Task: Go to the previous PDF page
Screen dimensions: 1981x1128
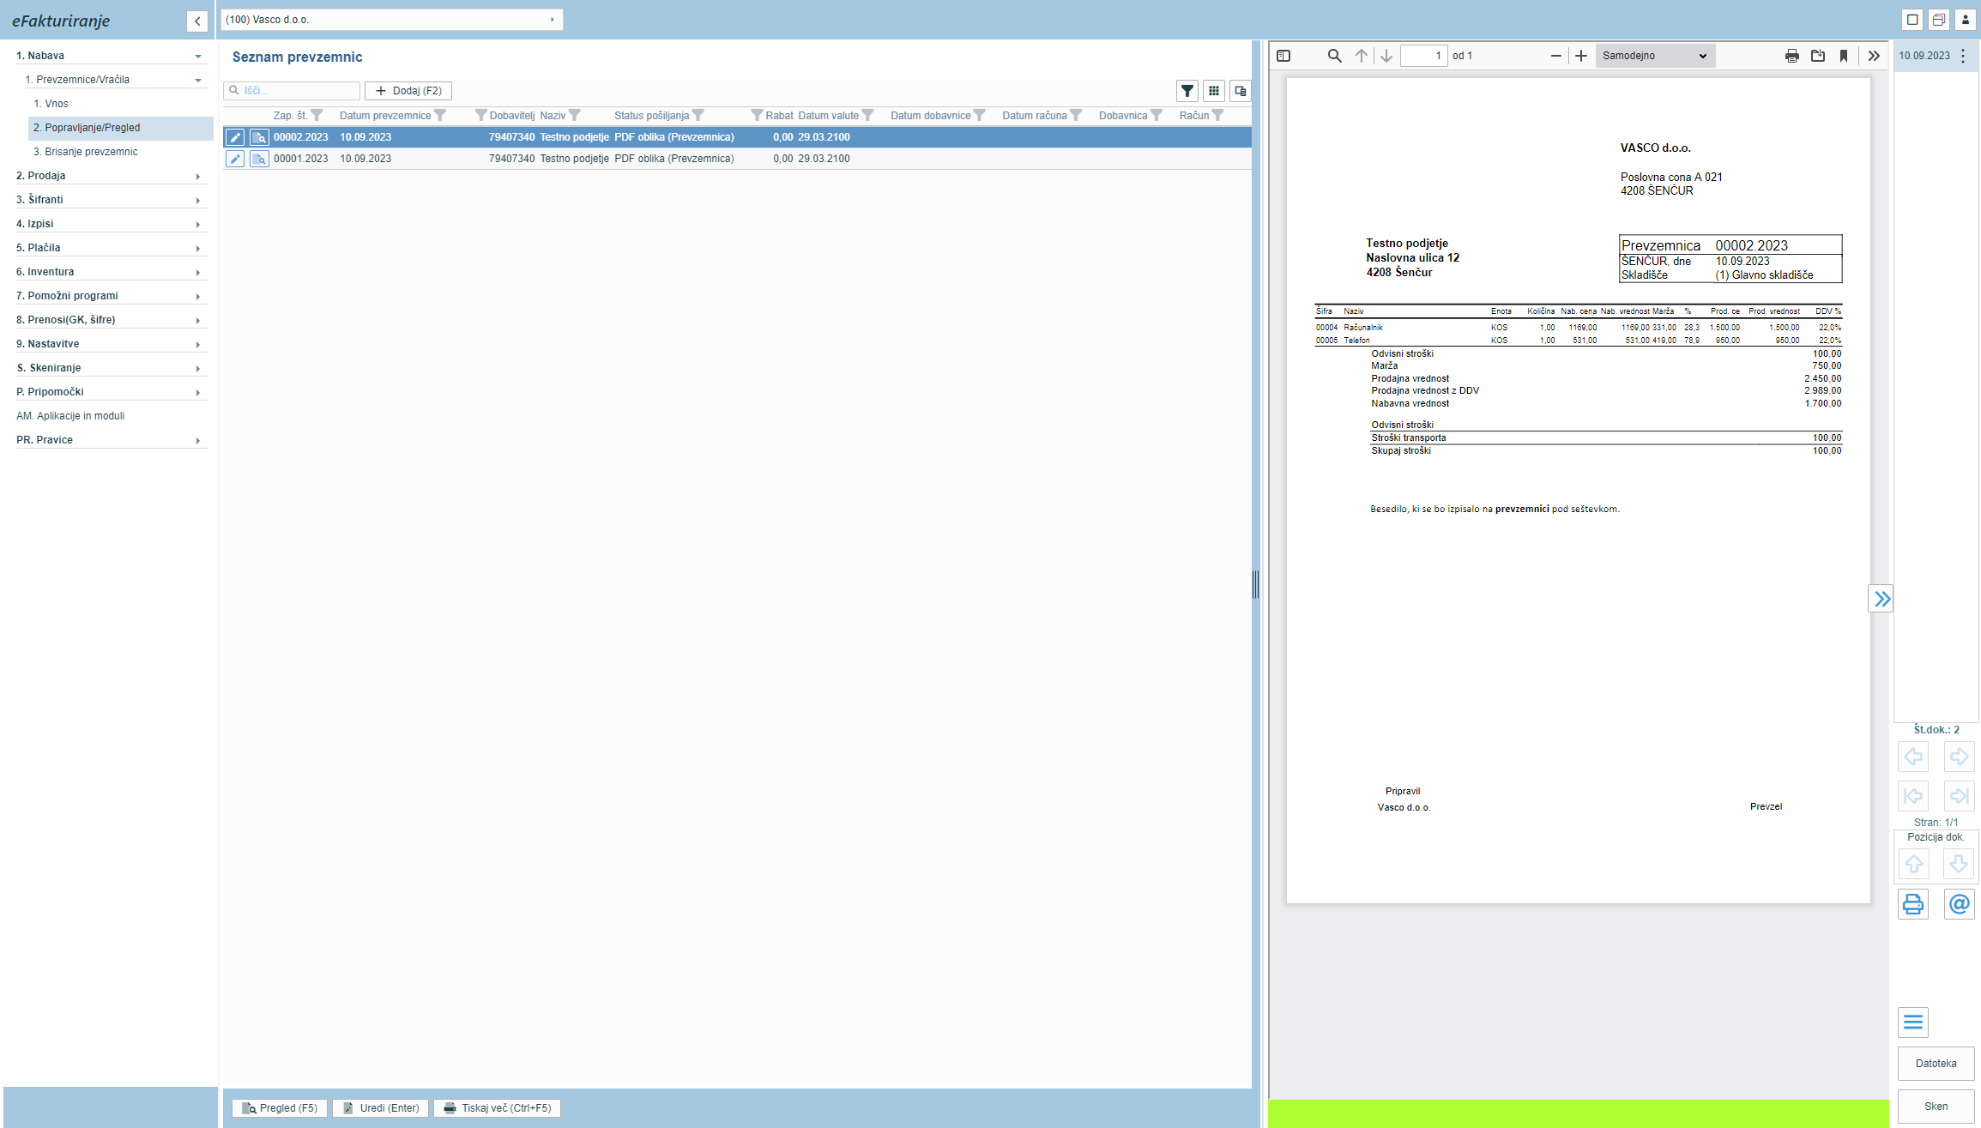Action: pyautogui.click(x=1362, y=56)
